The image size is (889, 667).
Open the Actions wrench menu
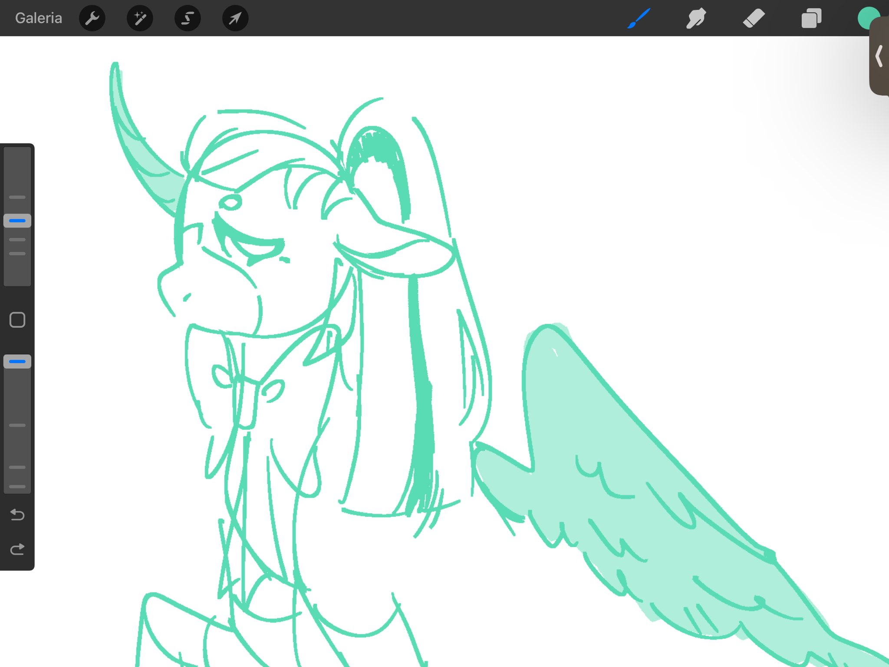(92, 18)
